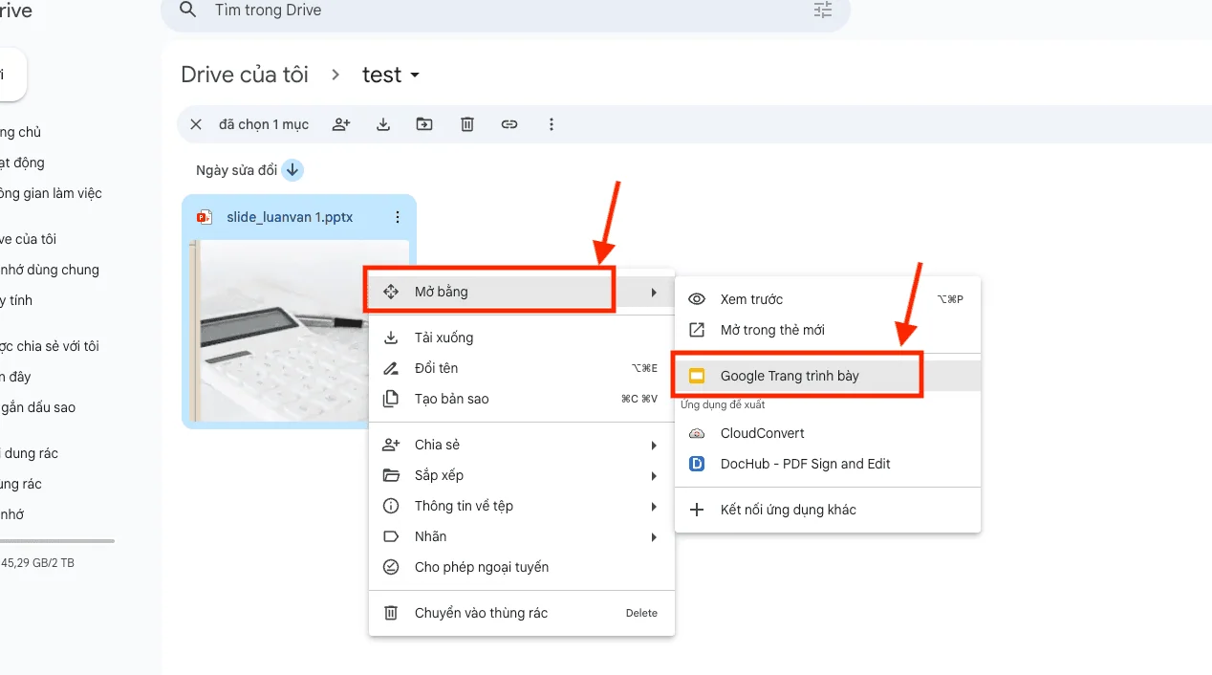The image size is (1212, 675).
Task: Click the Google Slides yellow icon
Action: point(697,376)
